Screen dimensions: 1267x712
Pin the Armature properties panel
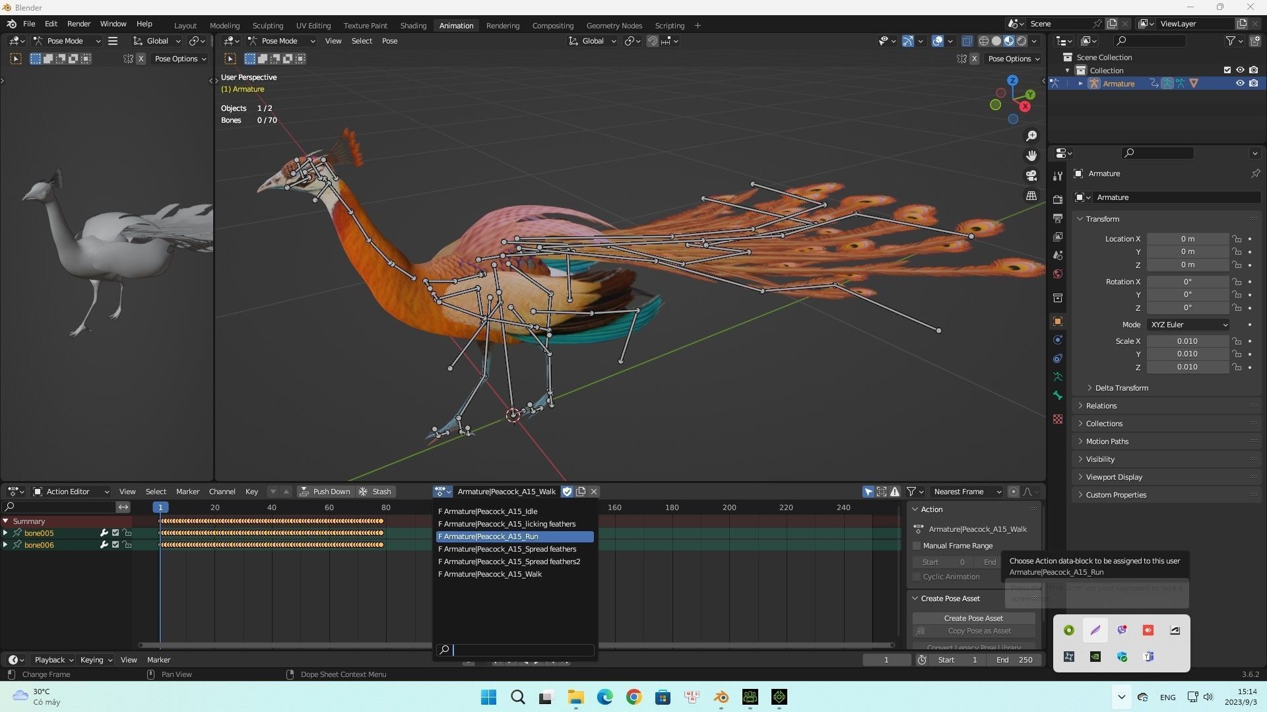pyautogui.click(x=1255, y=174)
